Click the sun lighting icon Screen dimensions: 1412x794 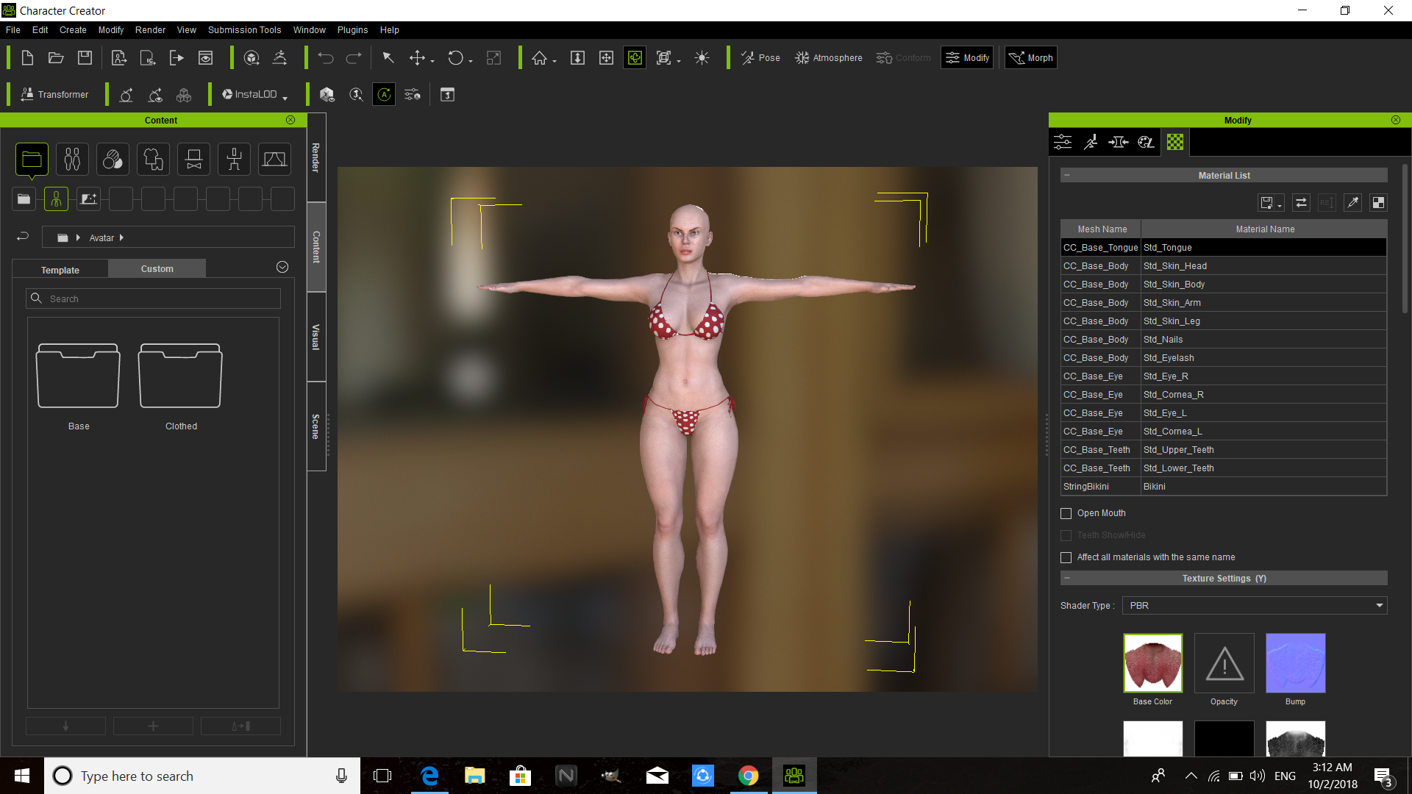click(702, 58)
